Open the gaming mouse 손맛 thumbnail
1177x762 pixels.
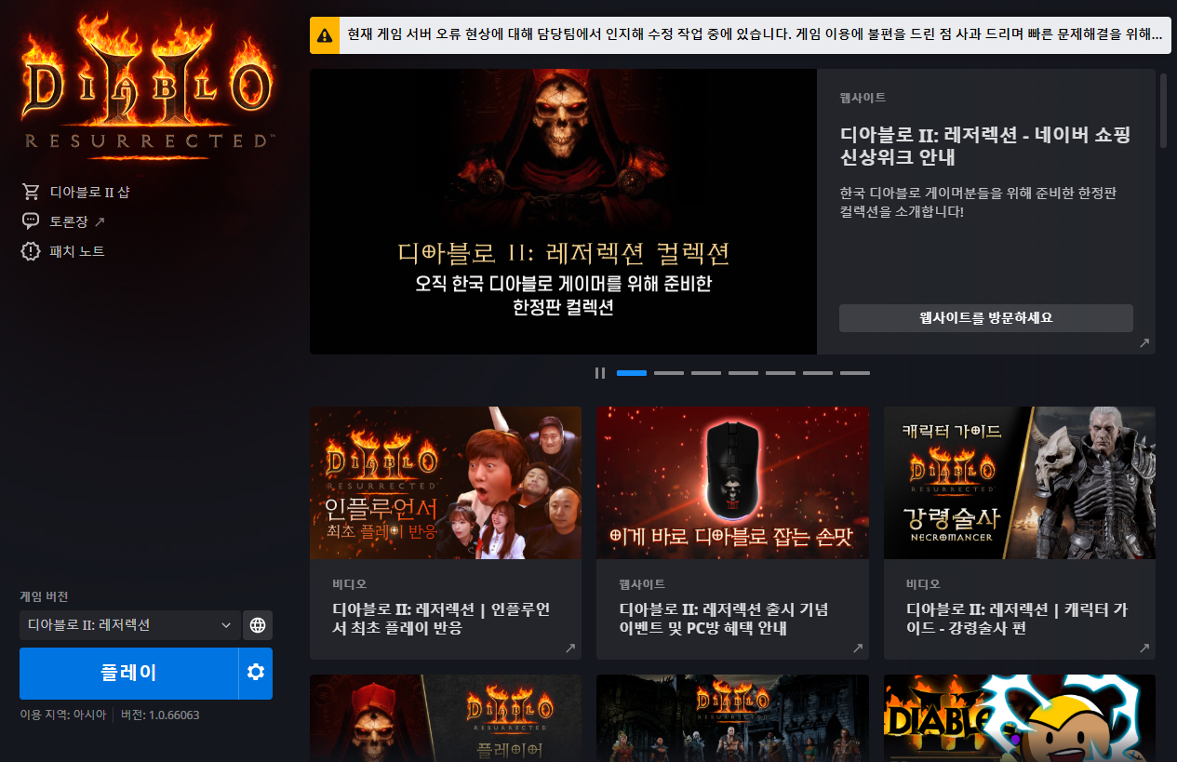tap(732, 483)
